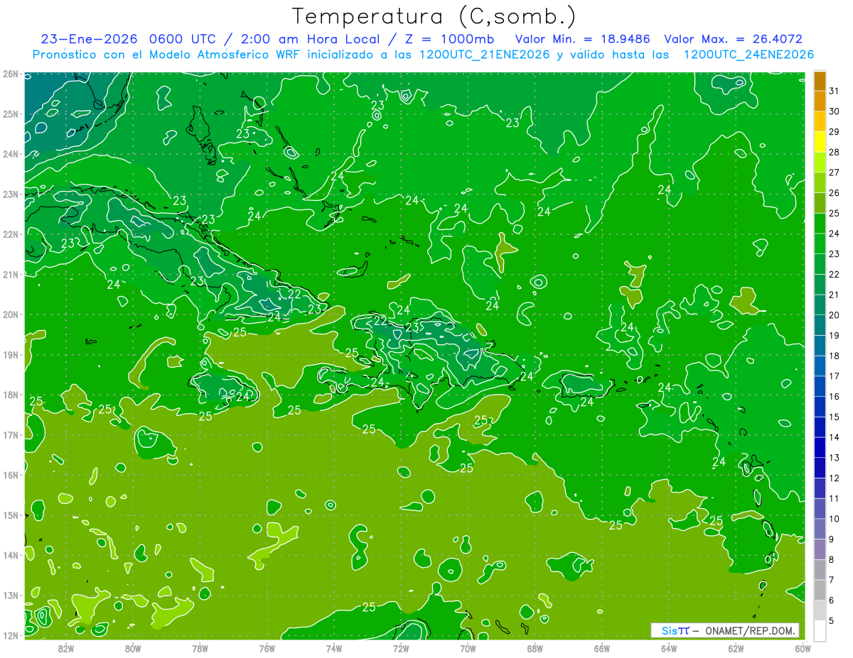Click the 66W longitude axis label

pos(601,648)
